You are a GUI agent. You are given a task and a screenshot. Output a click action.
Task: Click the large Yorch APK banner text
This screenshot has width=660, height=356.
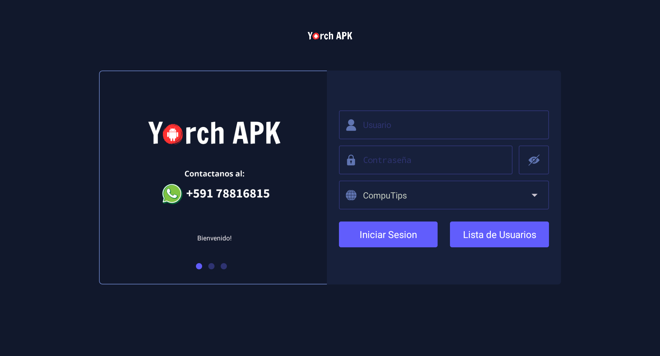(214, 133)
